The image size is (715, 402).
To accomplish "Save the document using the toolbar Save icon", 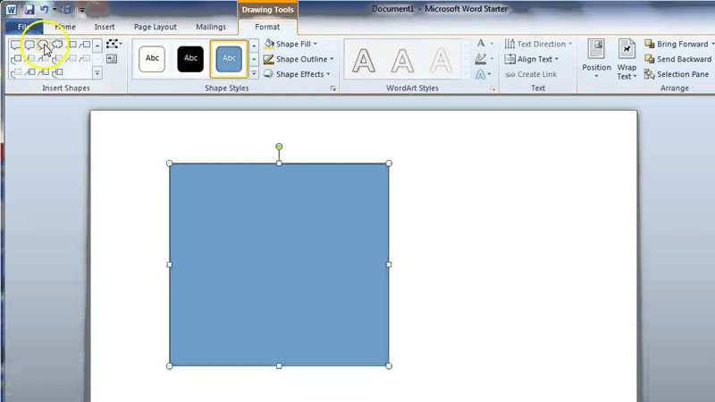I will pos(29,10).
